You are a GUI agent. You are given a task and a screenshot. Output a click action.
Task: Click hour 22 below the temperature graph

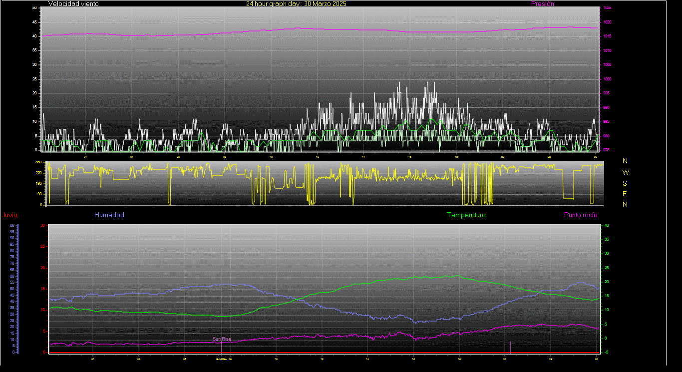551,359
